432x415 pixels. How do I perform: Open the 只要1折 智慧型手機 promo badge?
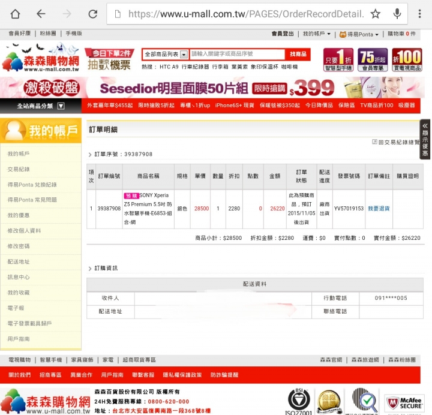(x=338, y=60)
